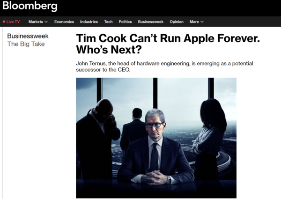Go to the Opinion section

tap(177, 22)
